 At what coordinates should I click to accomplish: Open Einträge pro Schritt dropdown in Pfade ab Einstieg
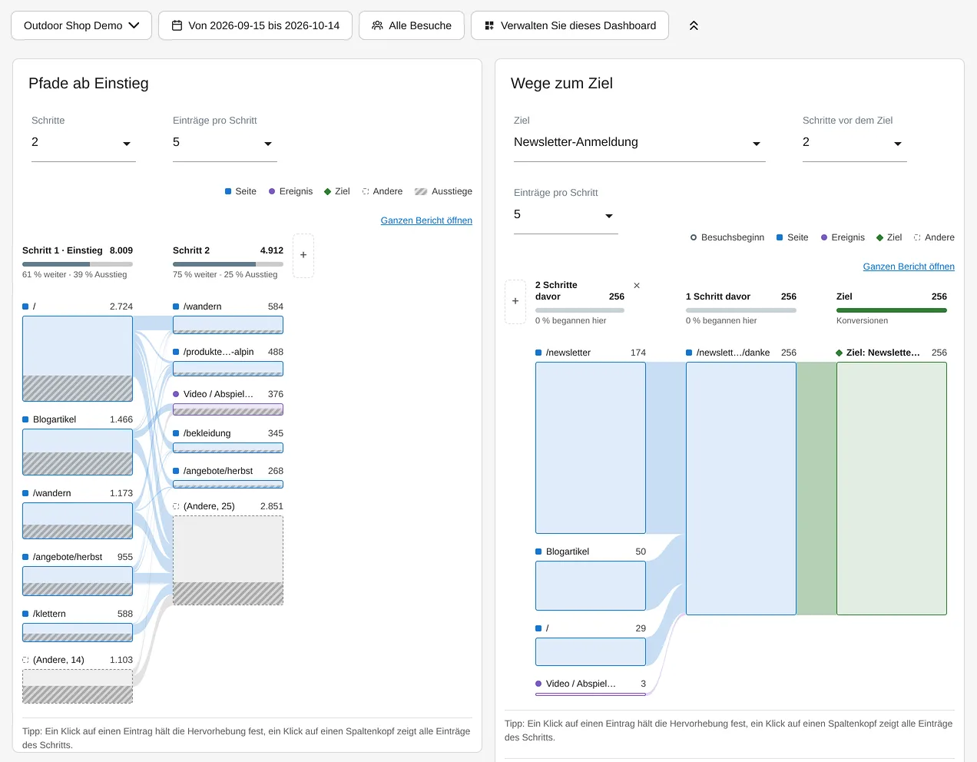click(x=225, y=143)
